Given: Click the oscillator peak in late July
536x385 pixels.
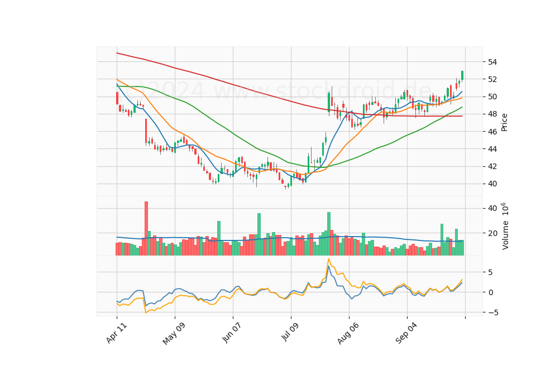Looking at the screenshot, I should click(x=328, y=259).
